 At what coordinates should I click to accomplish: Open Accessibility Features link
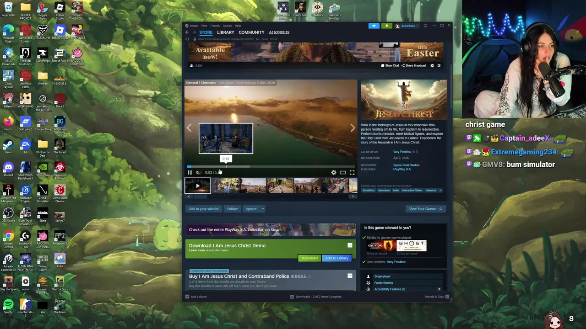coord(390,289)
